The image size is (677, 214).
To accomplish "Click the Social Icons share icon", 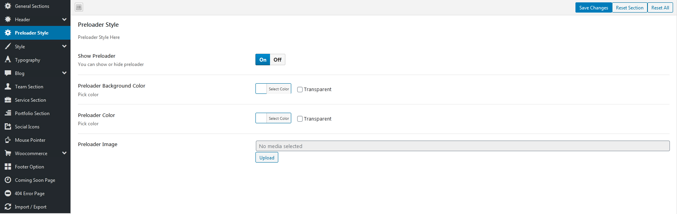I will tap(7, 126).
